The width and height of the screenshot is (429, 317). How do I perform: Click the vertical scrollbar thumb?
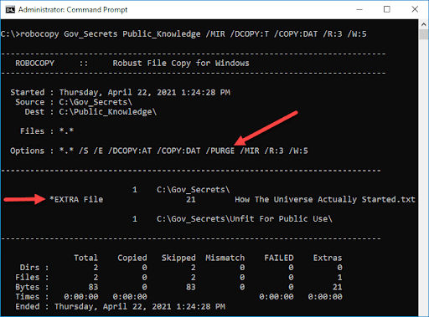pos(423,34)
